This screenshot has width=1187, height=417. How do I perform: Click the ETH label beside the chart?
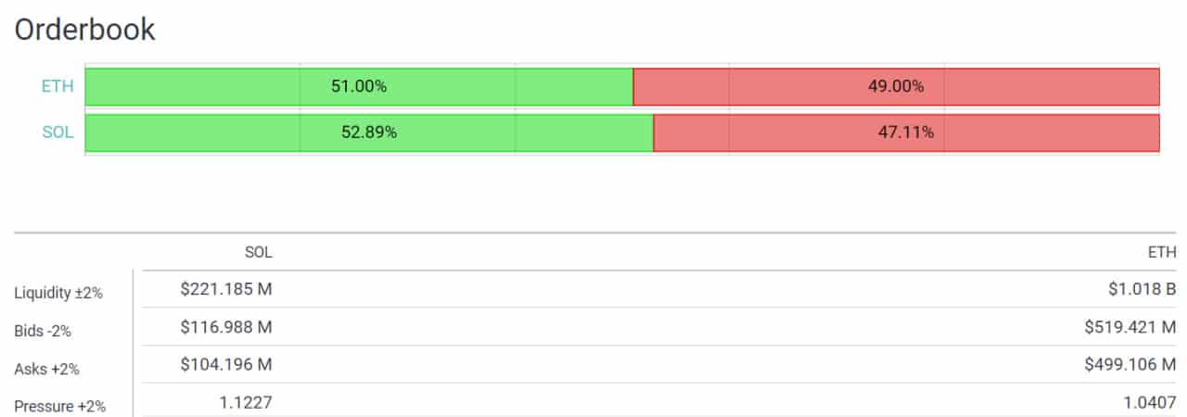[x=57, y=87]
